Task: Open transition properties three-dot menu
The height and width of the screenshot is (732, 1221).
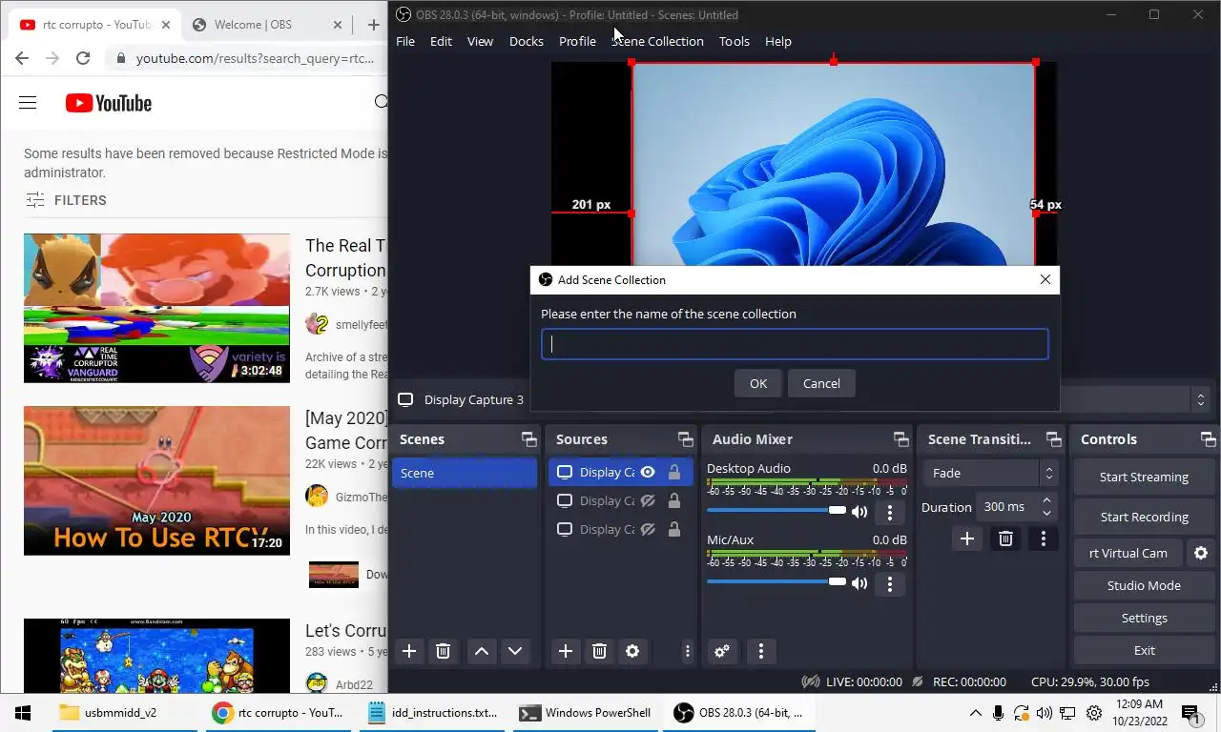Action: click(x=1043, y=539)
